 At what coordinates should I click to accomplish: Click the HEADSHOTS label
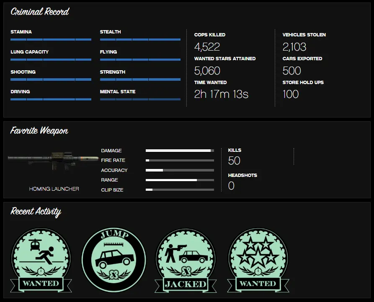pos(242,175)
